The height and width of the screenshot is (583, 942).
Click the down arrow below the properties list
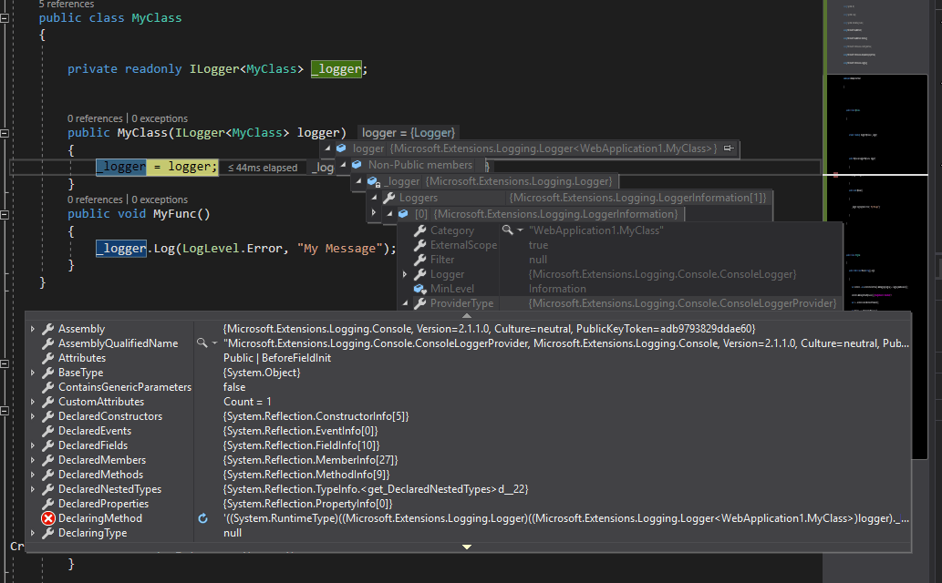pos(466,547)
